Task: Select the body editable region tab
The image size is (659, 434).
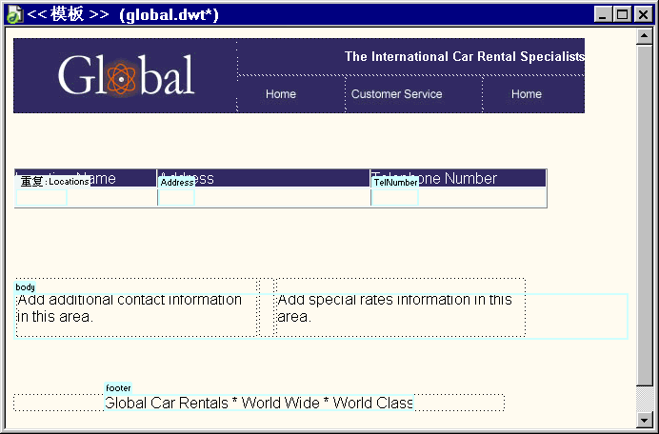Action: tap(25, 287)
